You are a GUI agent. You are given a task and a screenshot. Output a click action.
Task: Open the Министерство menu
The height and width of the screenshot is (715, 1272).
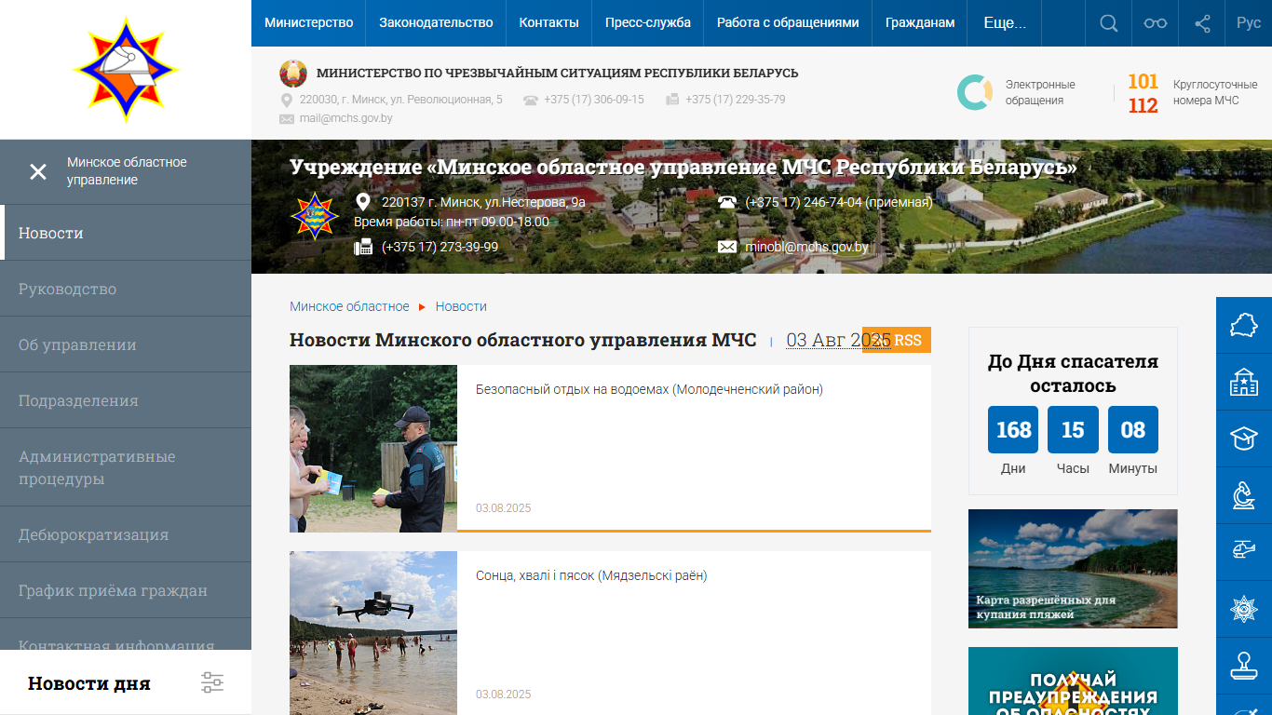tap(309, 23)
